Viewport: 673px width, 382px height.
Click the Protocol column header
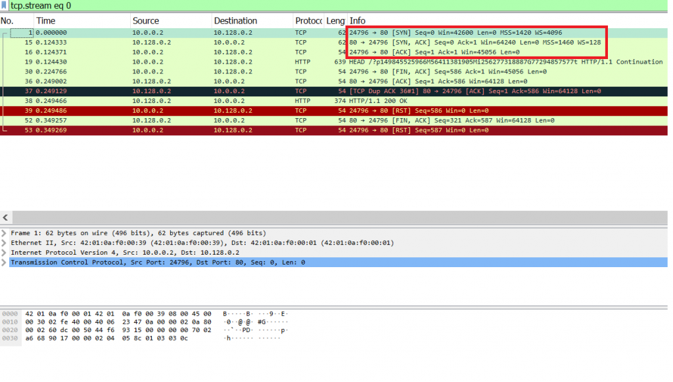tap(308, 20)
